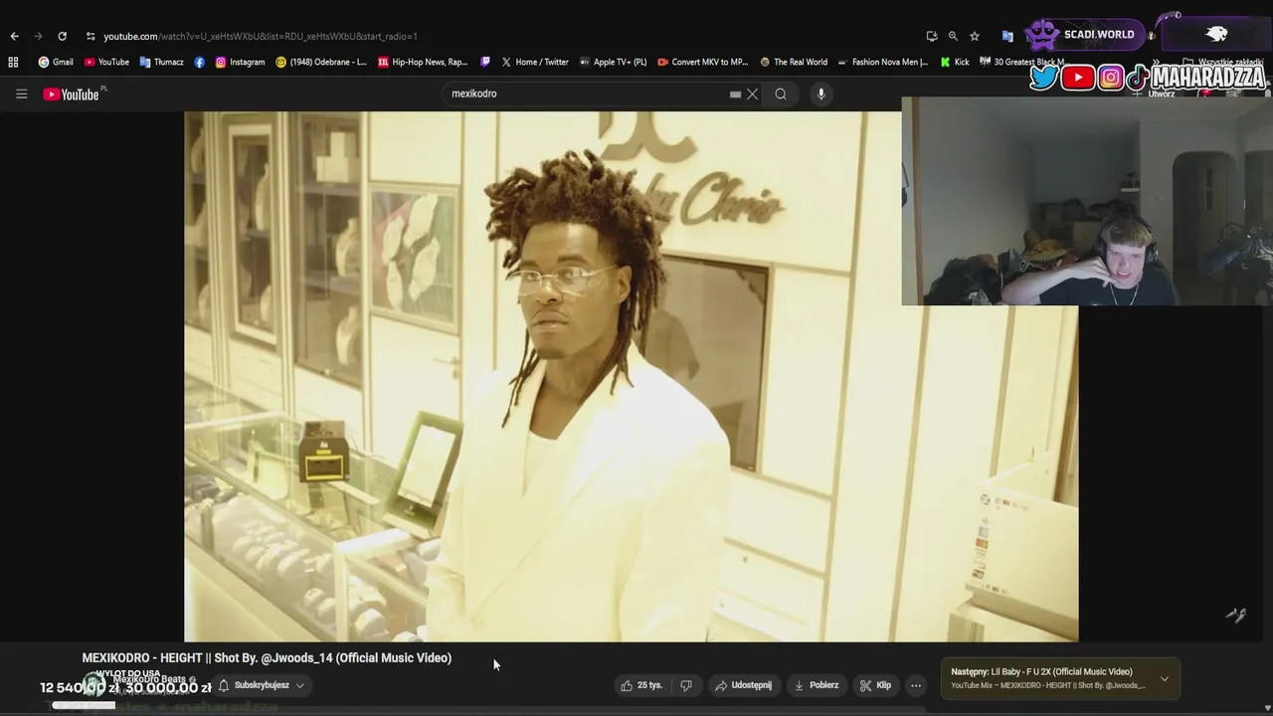
Task: Open the (1948) Odebrane bookmark
Action: pos(321,62)
